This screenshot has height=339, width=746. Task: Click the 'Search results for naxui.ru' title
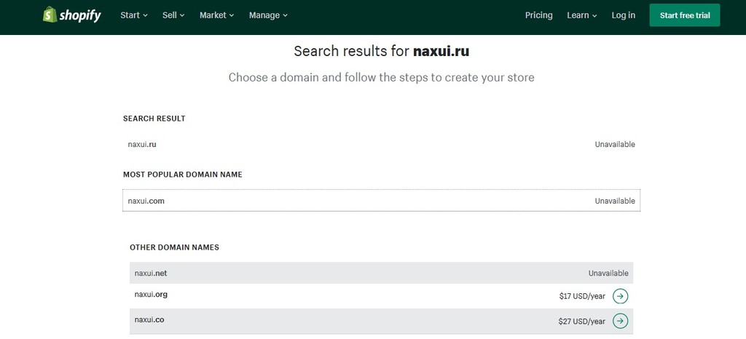pos(382,51)
